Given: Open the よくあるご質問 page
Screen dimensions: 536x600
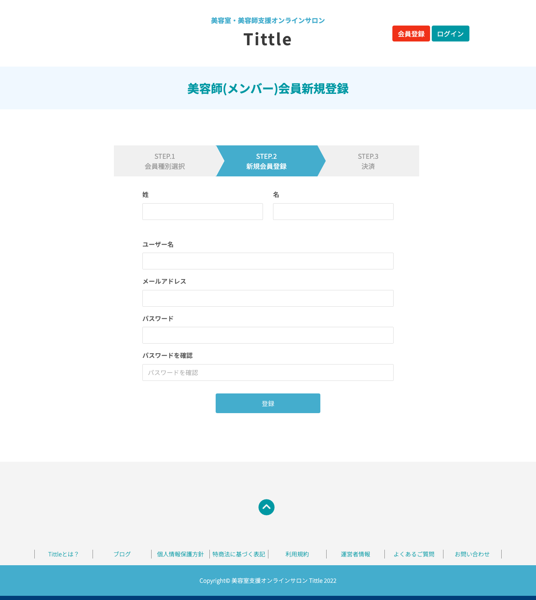Looking at the screenshot, I should click(414, 554).
